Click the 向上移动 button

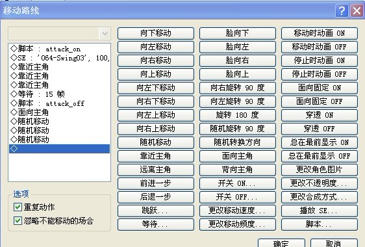(156, 74)
